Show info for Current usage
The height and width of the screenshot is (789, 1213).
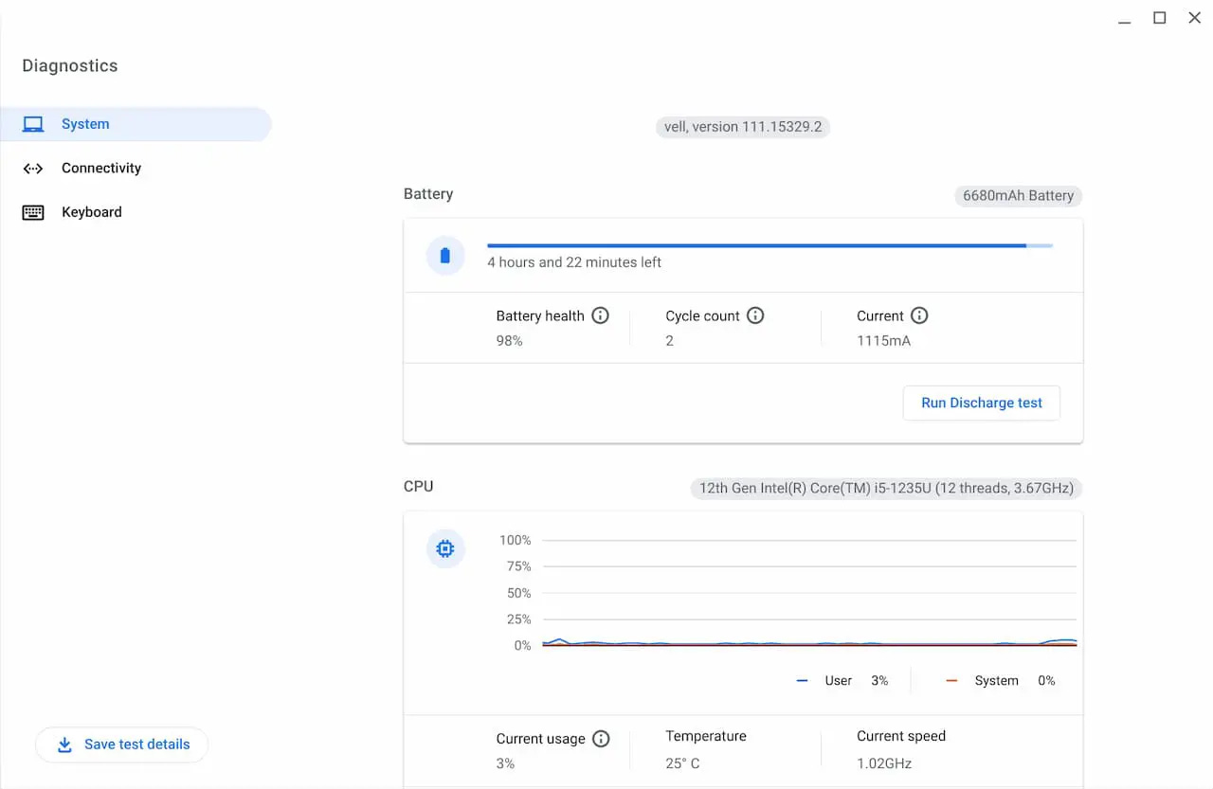601,739
